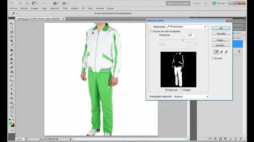The image size is (254, 142).
Task: Open the Previsualizar selección dropdown
Action: pos(191,97)
